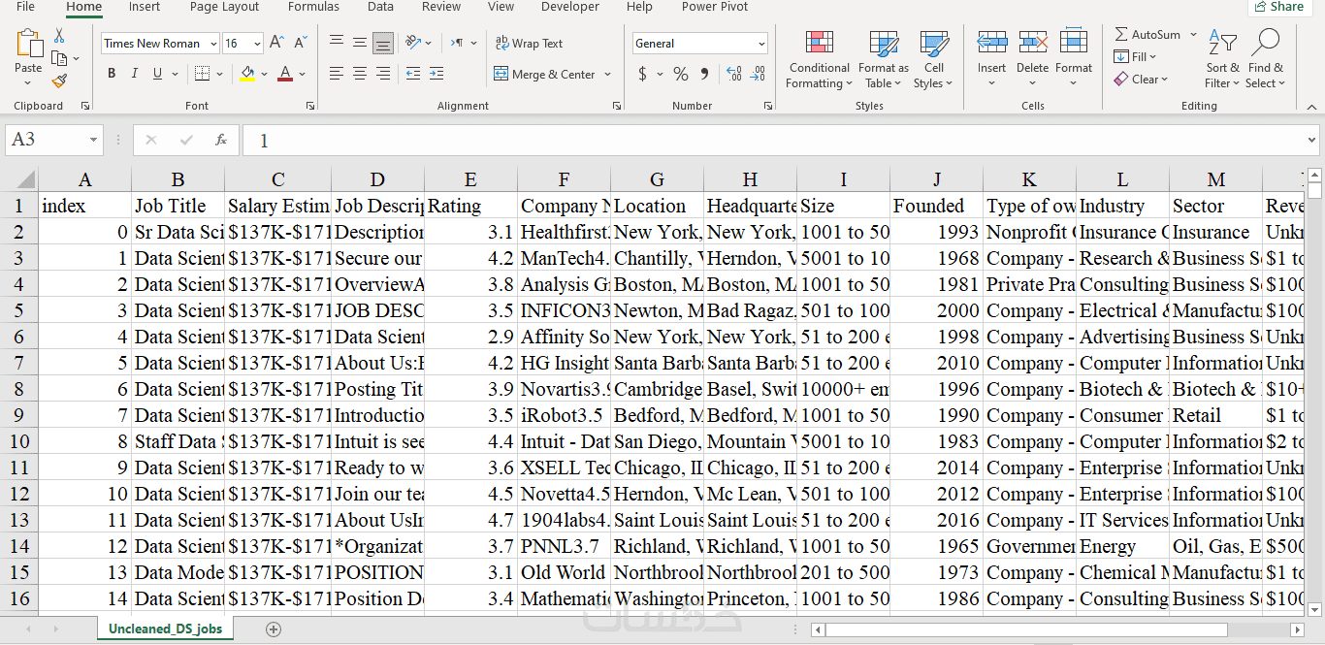
Task: Open the General number format dropdown
Action: 761,43
